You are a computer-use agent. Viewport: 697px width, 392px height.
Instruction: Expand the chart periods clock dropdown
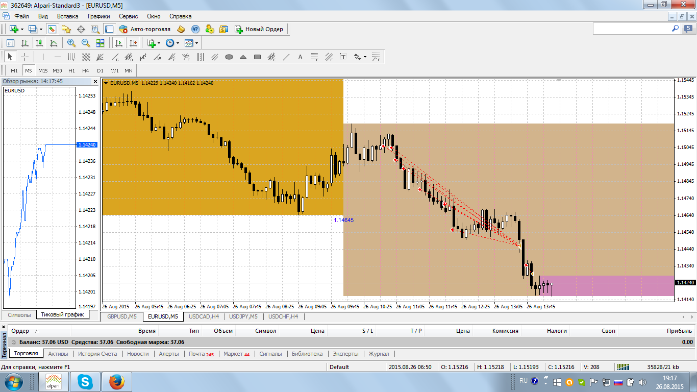pos(178,43)
